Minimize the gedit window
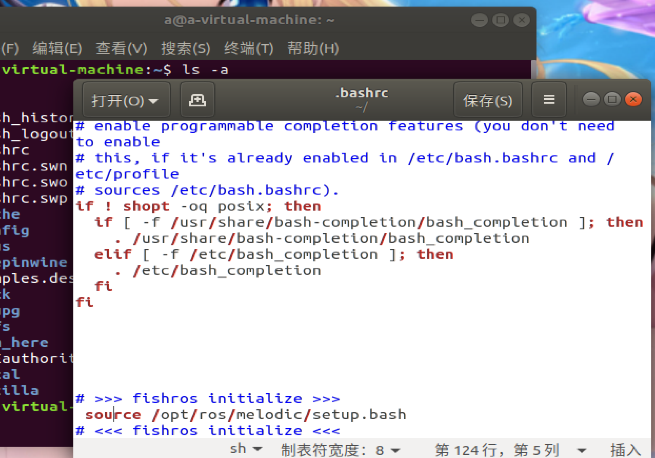This screenshot has width=655, height=458. pos(591,100)
